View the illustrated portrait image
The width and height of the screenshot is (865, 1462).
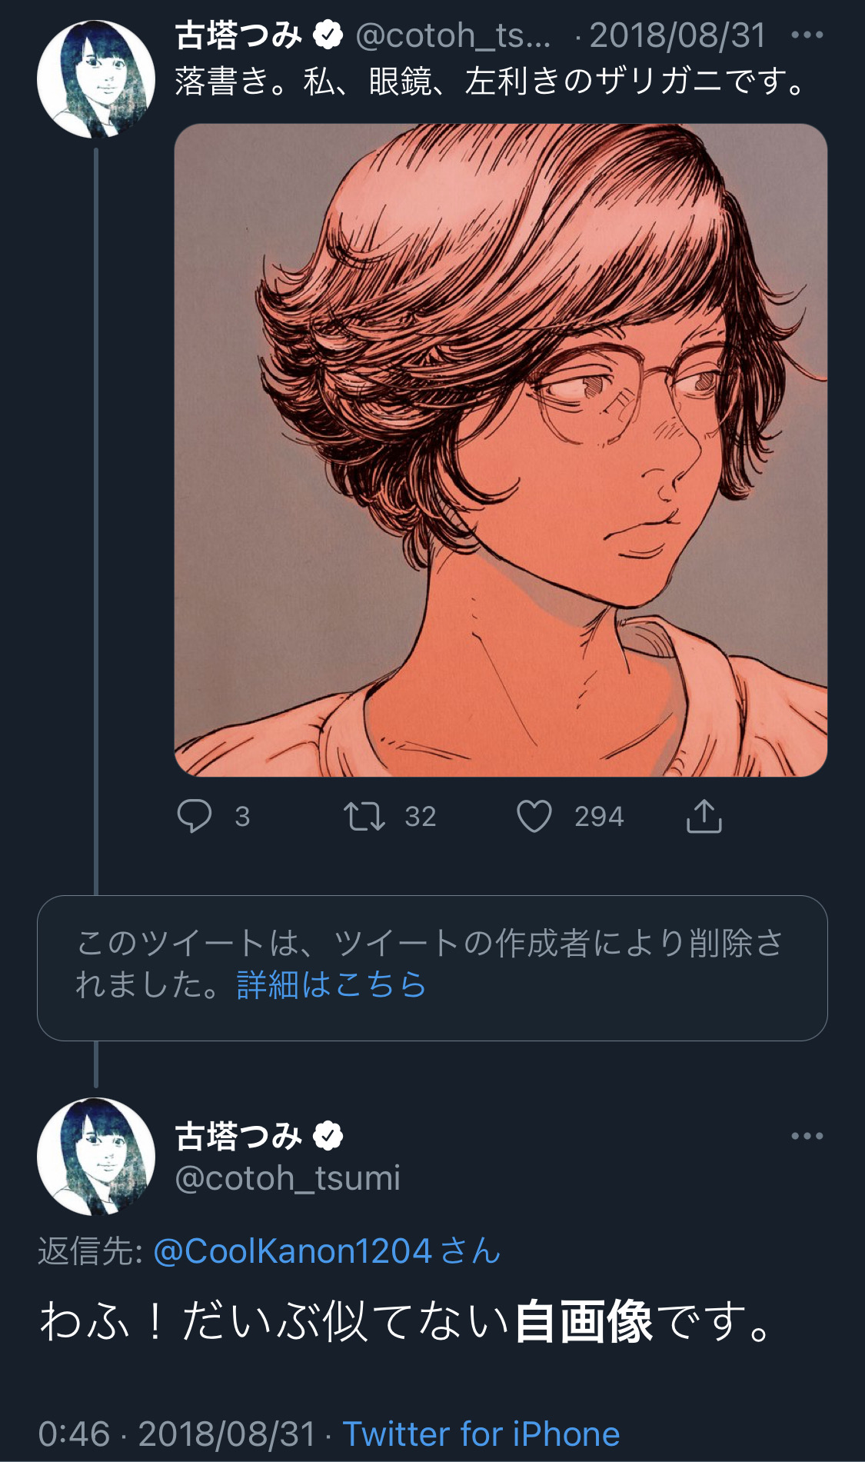[501, 450]
